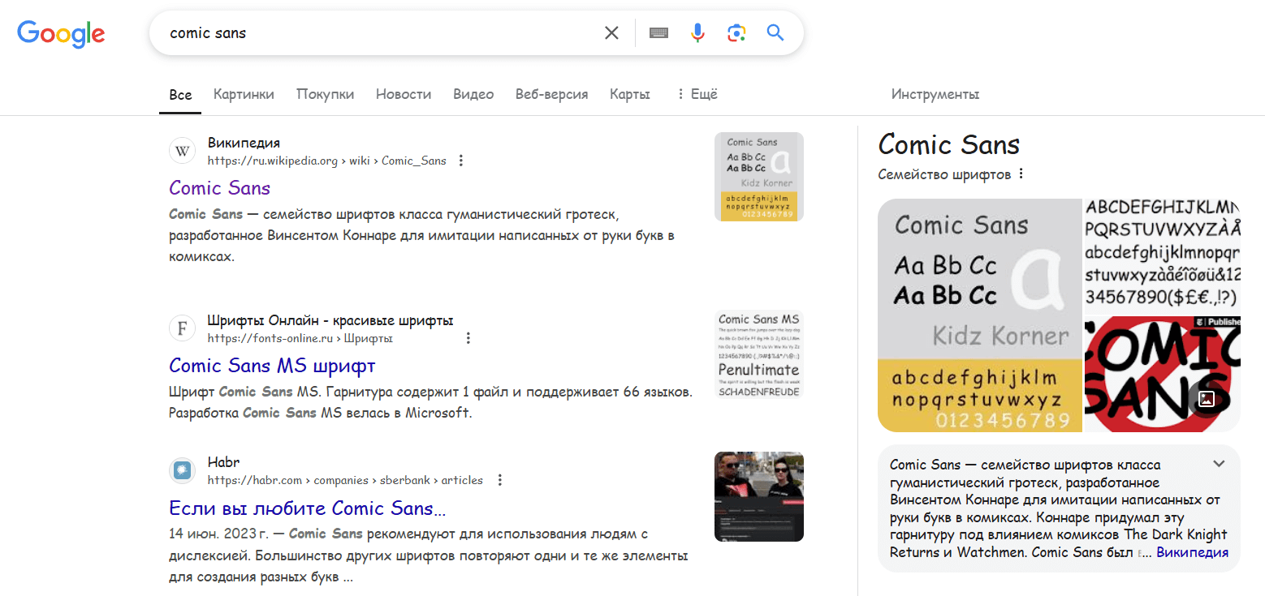Screen dimensions: 1265x596
Task: Click the Comic Sans knowledge panel heading
Action: coord(949,144)
